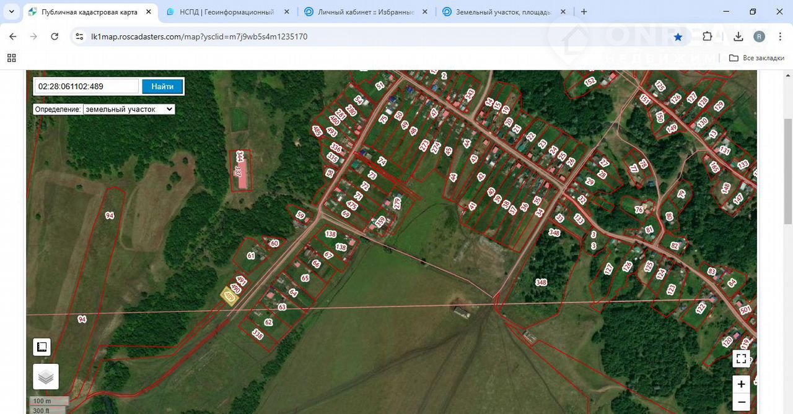Open the Chrome apps grid shortcut
The image size is (793, 414).
(11, 58)
